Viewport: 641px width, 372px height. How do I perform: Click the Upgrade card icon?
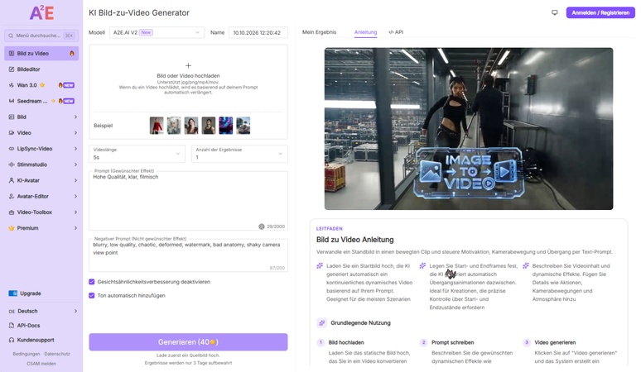13,293
